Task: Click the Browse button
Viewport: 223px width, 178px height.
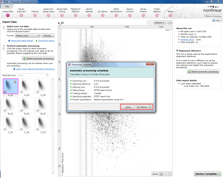Action: click(x=48, y=36)
